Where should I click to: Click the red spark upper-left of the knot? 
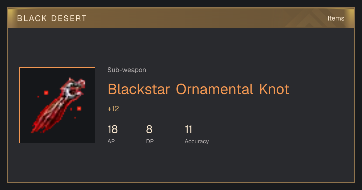tap(46, 93)
